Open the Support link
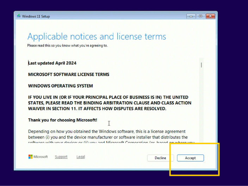This screenshot has height=186, width=248. (61, 157)
